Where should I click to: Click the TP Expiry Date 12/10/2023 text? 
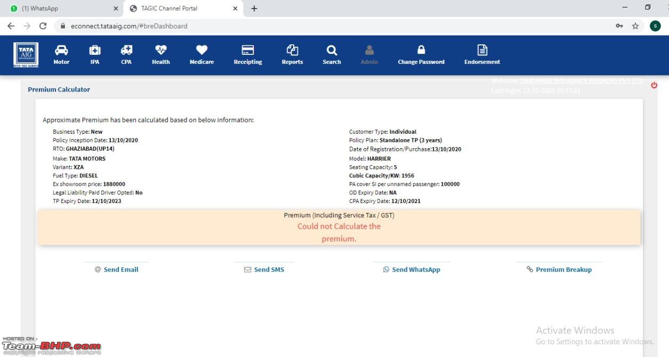87,201
